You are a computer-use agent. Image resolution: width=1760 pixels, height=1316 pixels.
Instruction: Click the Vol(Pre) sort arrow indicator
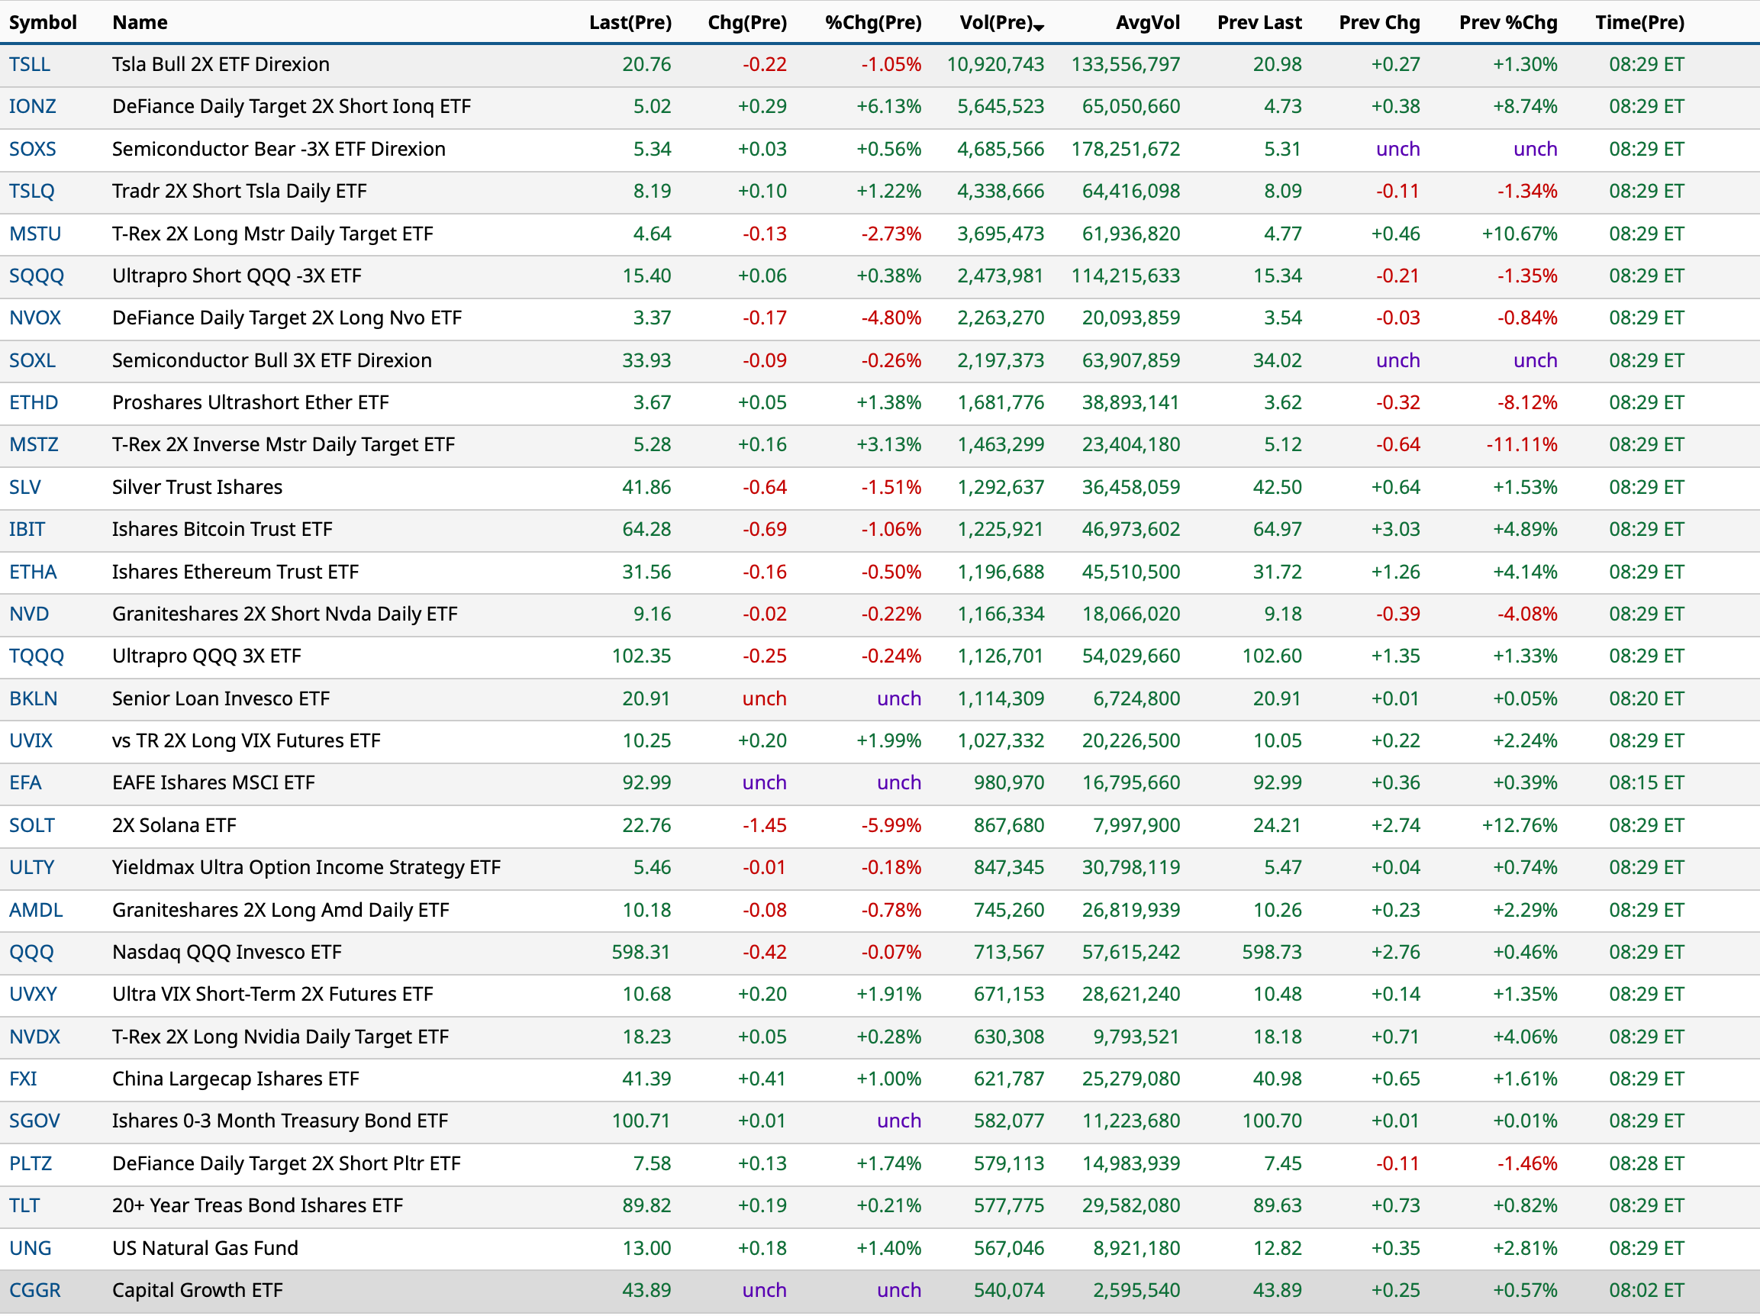pyautogui.click(x=1038, y=26)
